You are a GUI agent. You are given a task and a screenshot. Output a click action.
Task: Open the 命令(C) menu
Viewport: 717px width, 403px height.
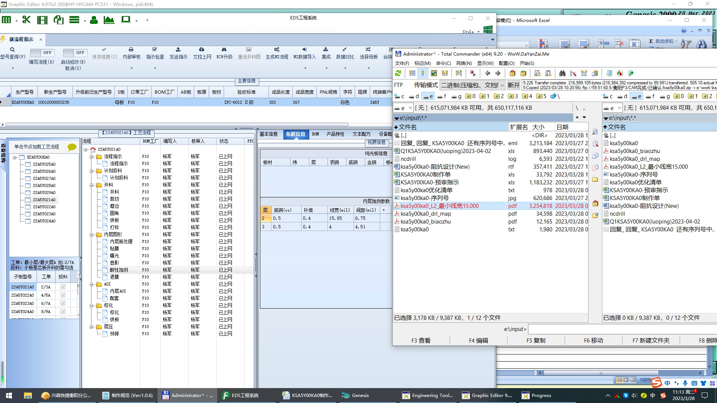click(443, 63)
